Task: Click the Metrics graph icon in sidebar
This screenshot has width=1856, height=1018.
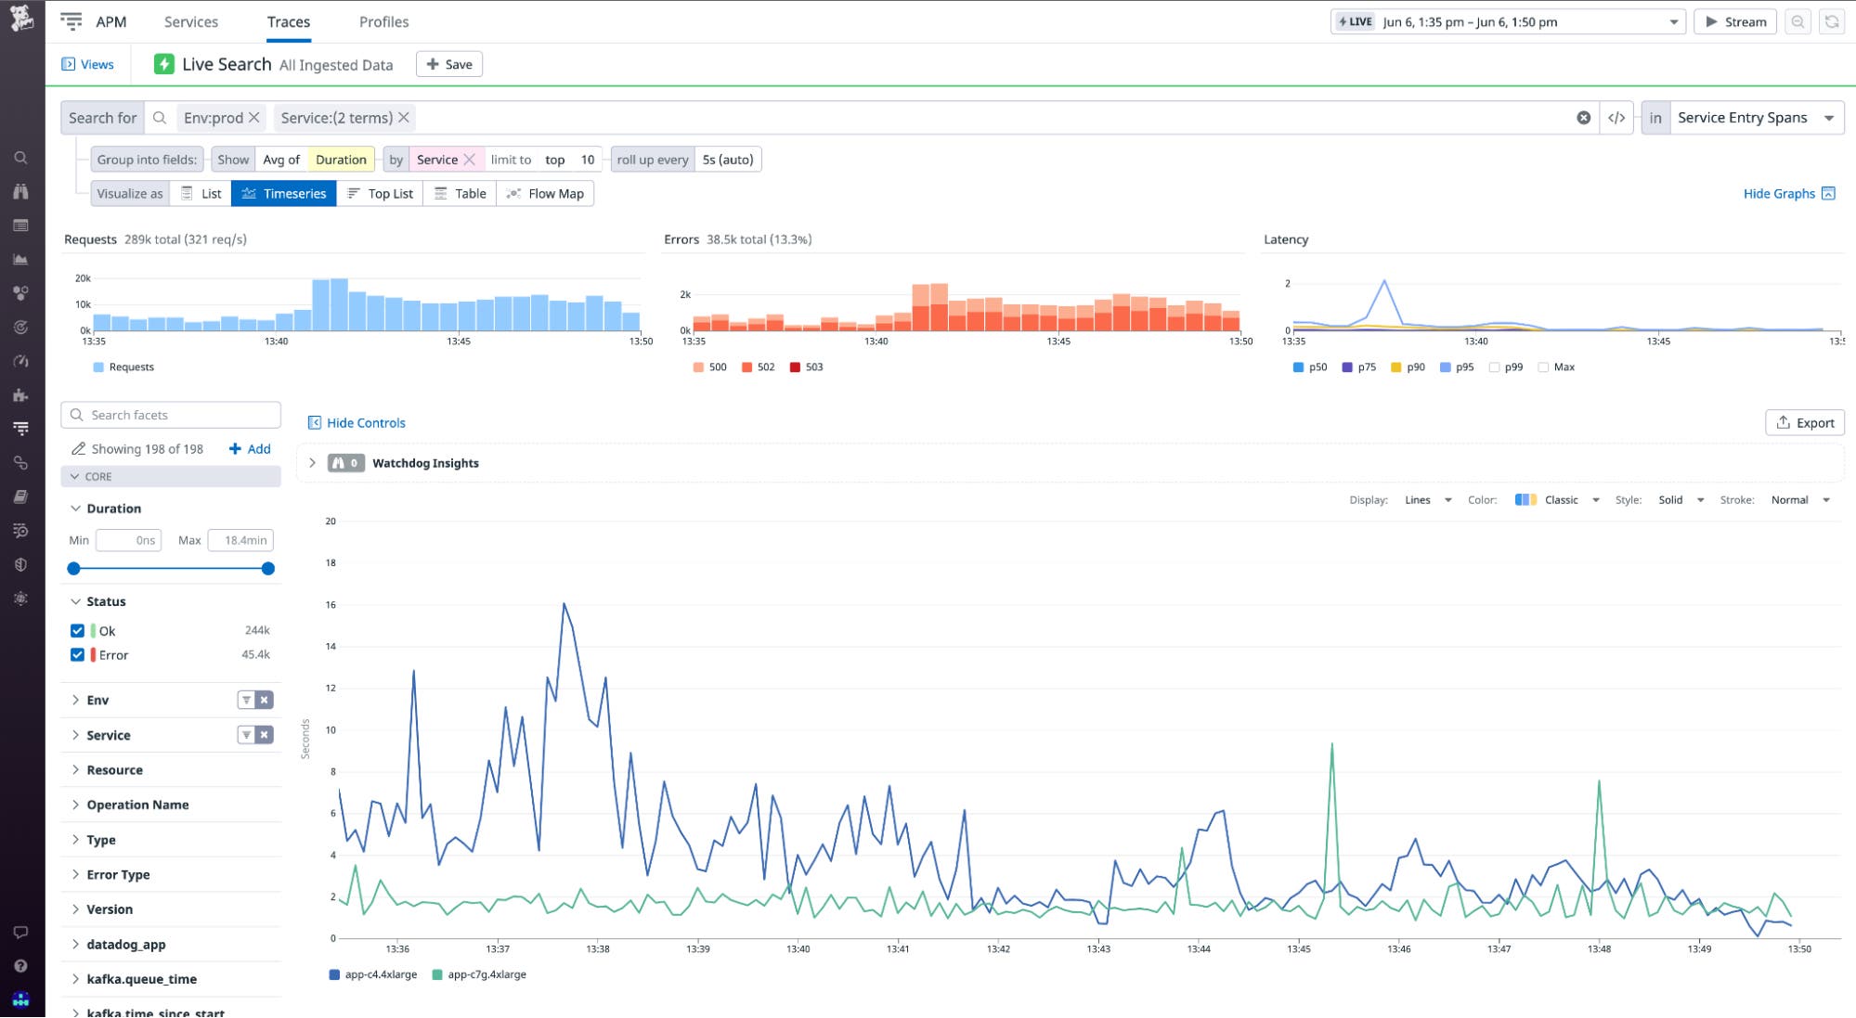Action: [x=20, y=258]
